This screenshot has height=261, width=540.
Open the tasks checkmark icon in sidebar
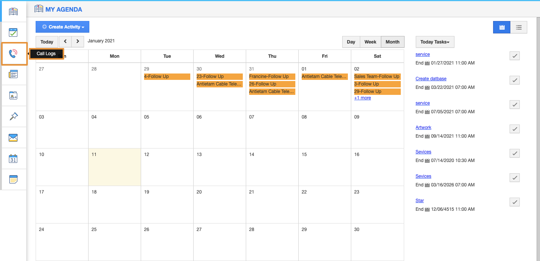(13, 33)
